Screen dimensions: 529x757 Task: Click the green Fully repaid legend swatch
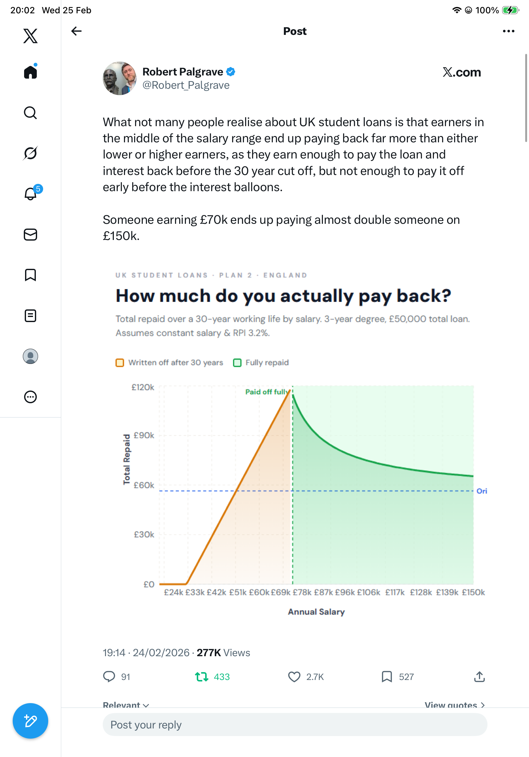pyautogui.click(x=237, y=363)
